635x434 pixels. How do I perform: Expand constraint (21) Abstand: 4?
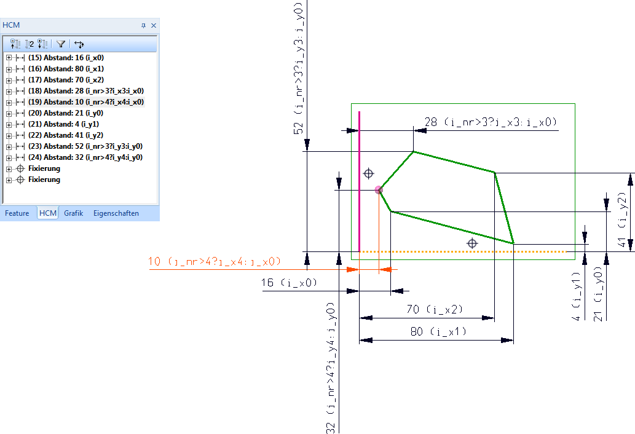click(9, 124)
